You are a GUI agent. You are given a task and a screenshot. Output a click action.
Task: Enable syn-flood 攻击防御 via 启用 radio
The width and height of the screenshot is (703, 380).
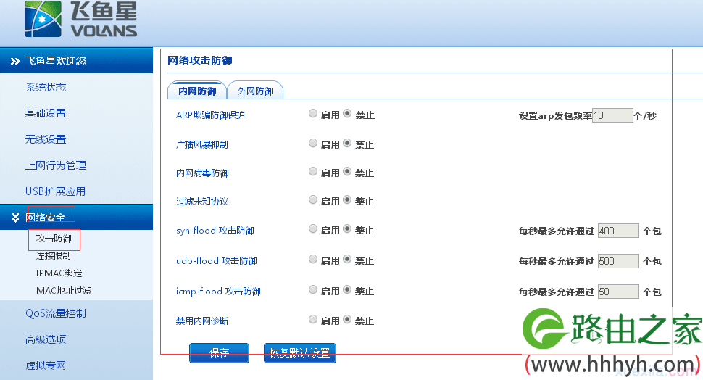tap(313, 229)
